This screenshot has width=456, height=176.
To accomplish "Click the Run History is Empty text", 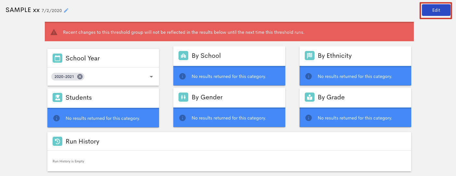I will (x=68, y=161).
